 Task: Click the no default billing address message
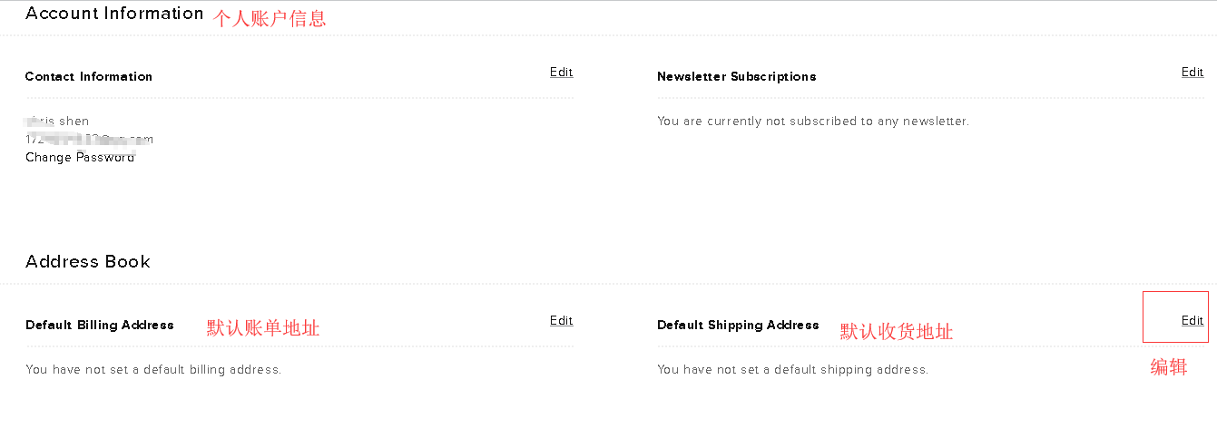(x=153, y=370)
